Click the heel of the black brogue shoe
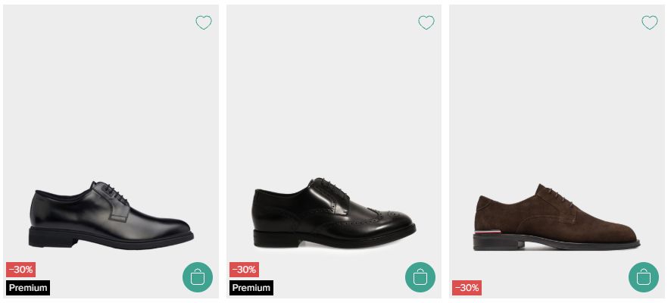 [x=266, y=236]
